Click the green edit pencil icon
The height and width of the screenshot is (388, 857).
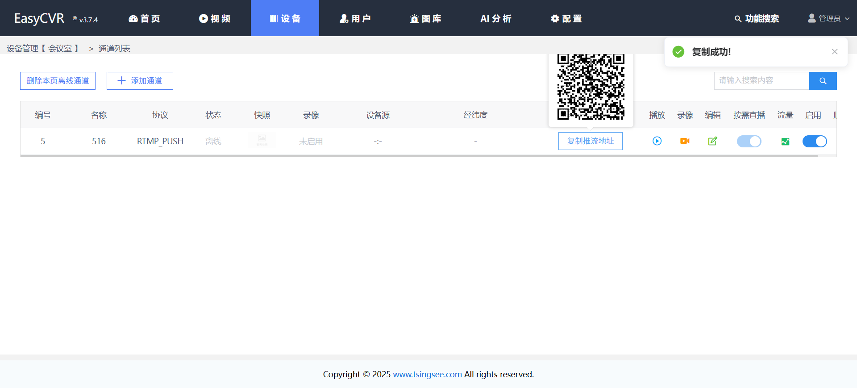tap(712, 141)
